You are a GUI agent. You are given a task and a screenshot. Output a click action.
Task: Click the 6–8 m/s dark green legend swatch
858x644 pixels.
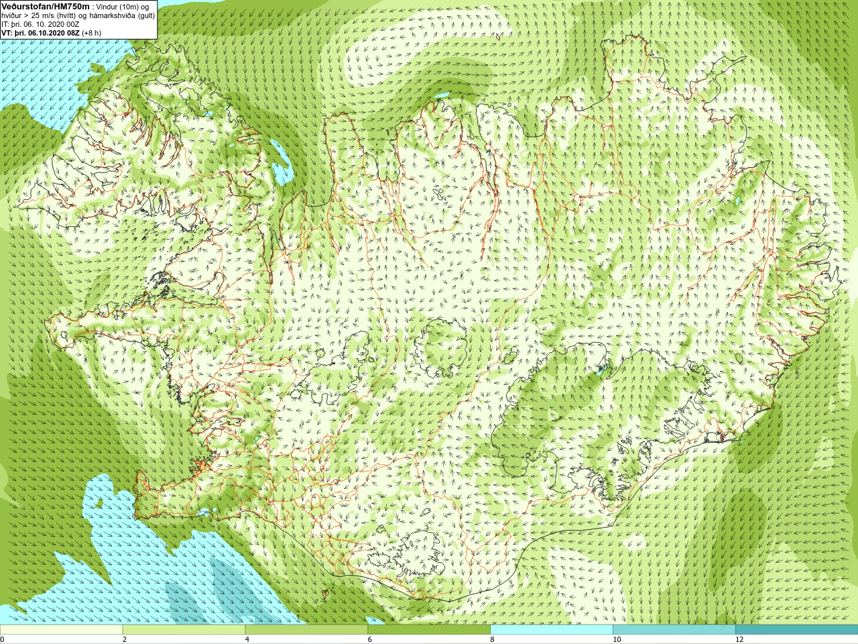coord(429,630)
